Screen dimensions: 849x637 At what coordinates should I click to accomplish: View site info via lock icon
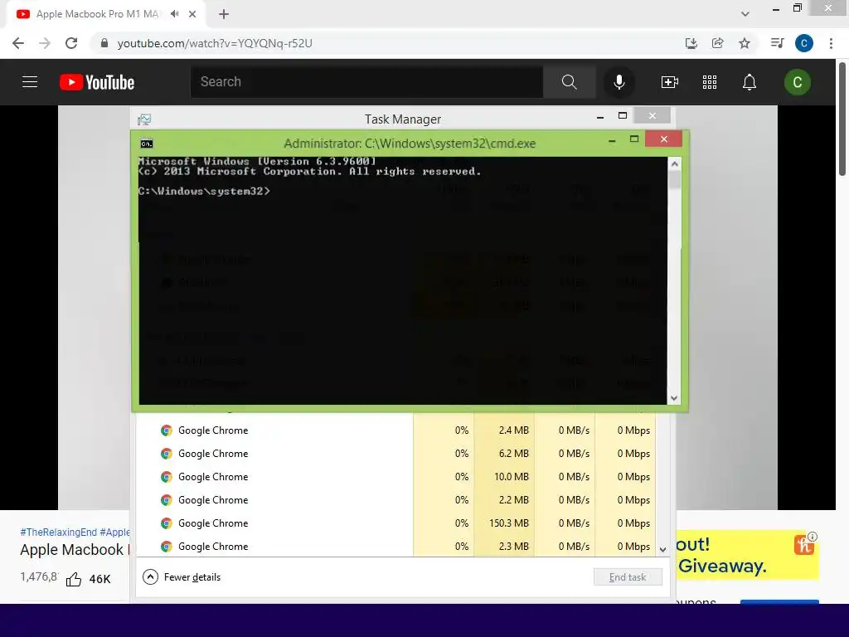point(104,43)
